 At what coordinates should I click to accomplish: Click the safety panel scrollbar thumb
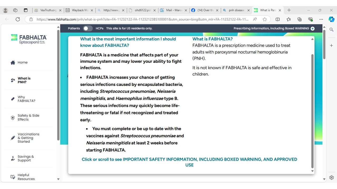[x=313, y=111]
